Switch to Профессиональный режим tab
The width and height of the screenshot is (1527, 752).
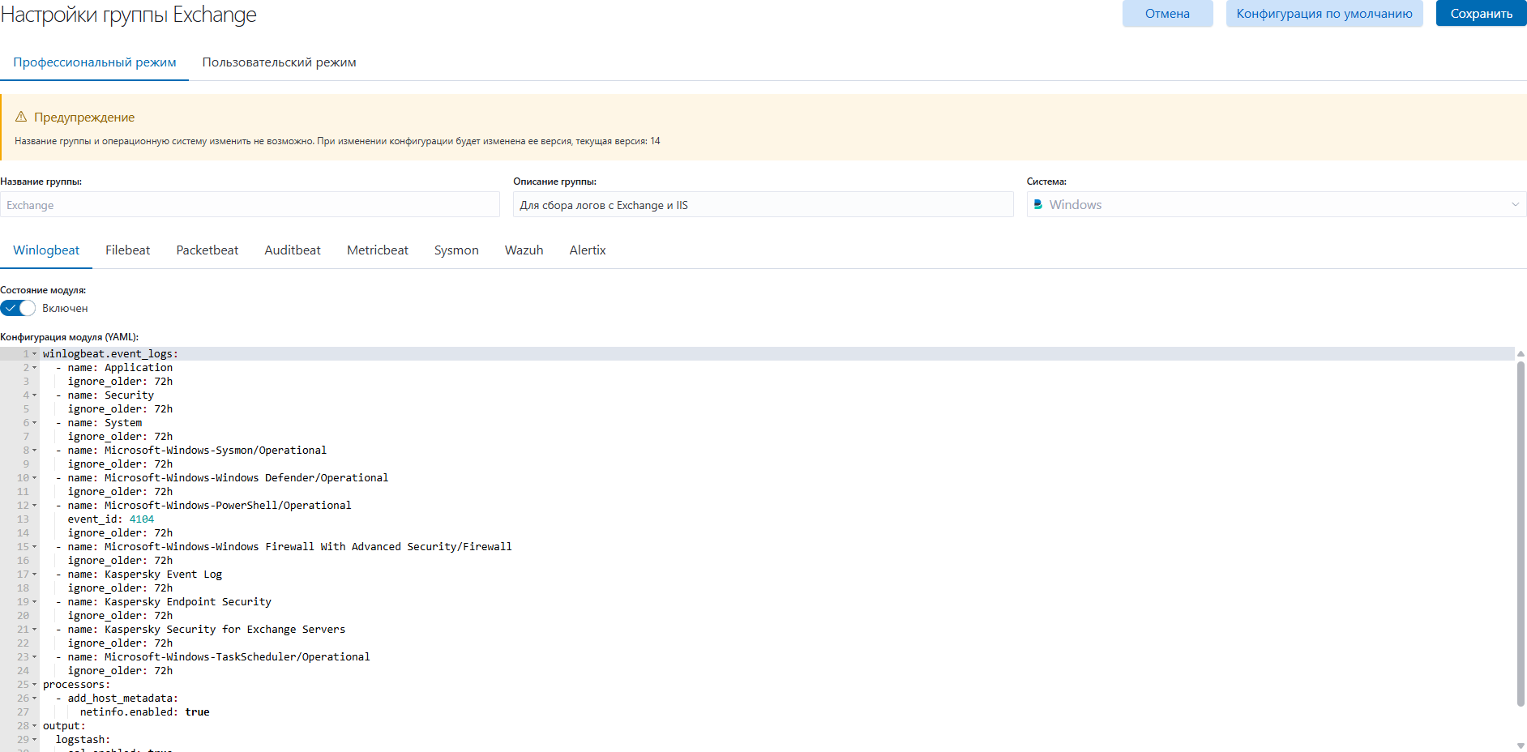(x=95, y=62)
